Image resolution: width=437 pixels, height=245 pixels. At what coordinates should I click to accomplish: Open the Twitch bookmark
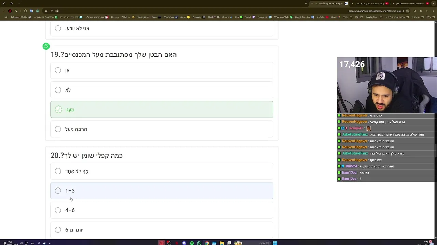pyautogui.click(x=250, y=17)
